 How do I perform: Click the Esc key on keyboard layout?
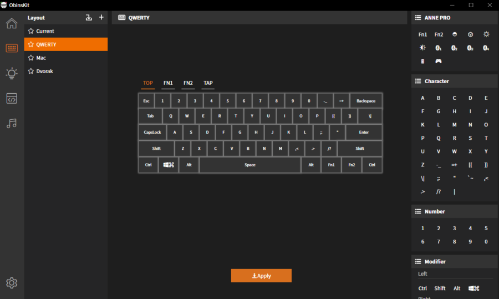[146, 101]
